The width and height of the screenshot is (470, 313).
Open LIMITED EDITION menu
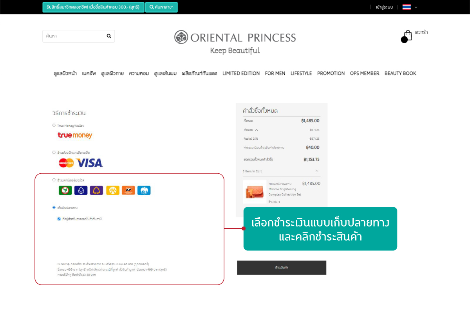pos(241,73)
